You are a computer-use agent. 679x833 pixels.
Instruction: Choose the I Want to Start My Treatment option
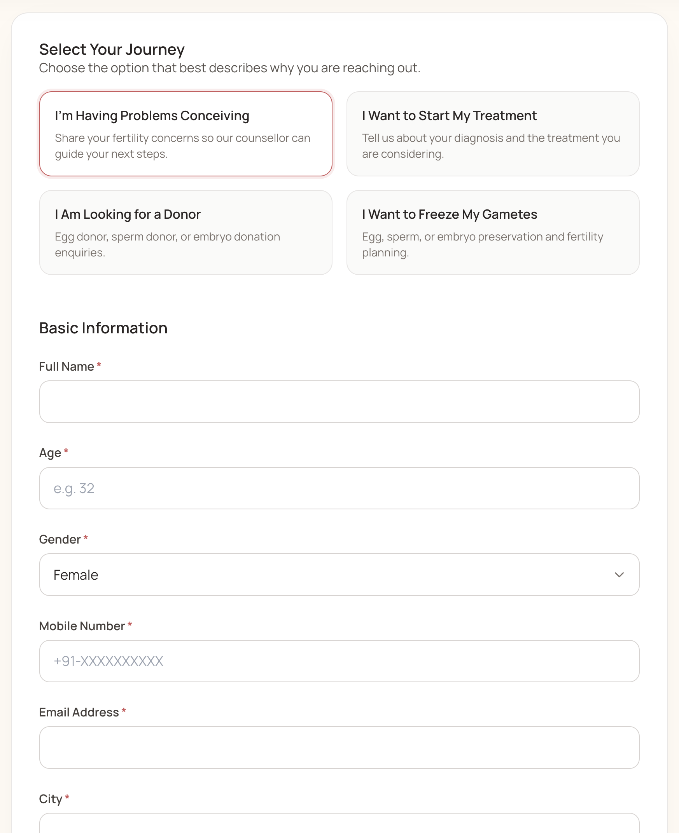coord(493,134)
